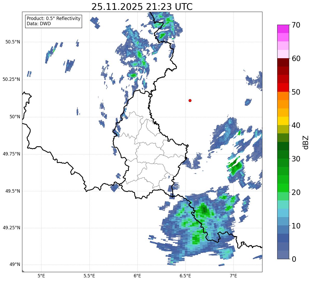Click the red station marker dot
Viewport: 312px width, 281px height.
190,100
